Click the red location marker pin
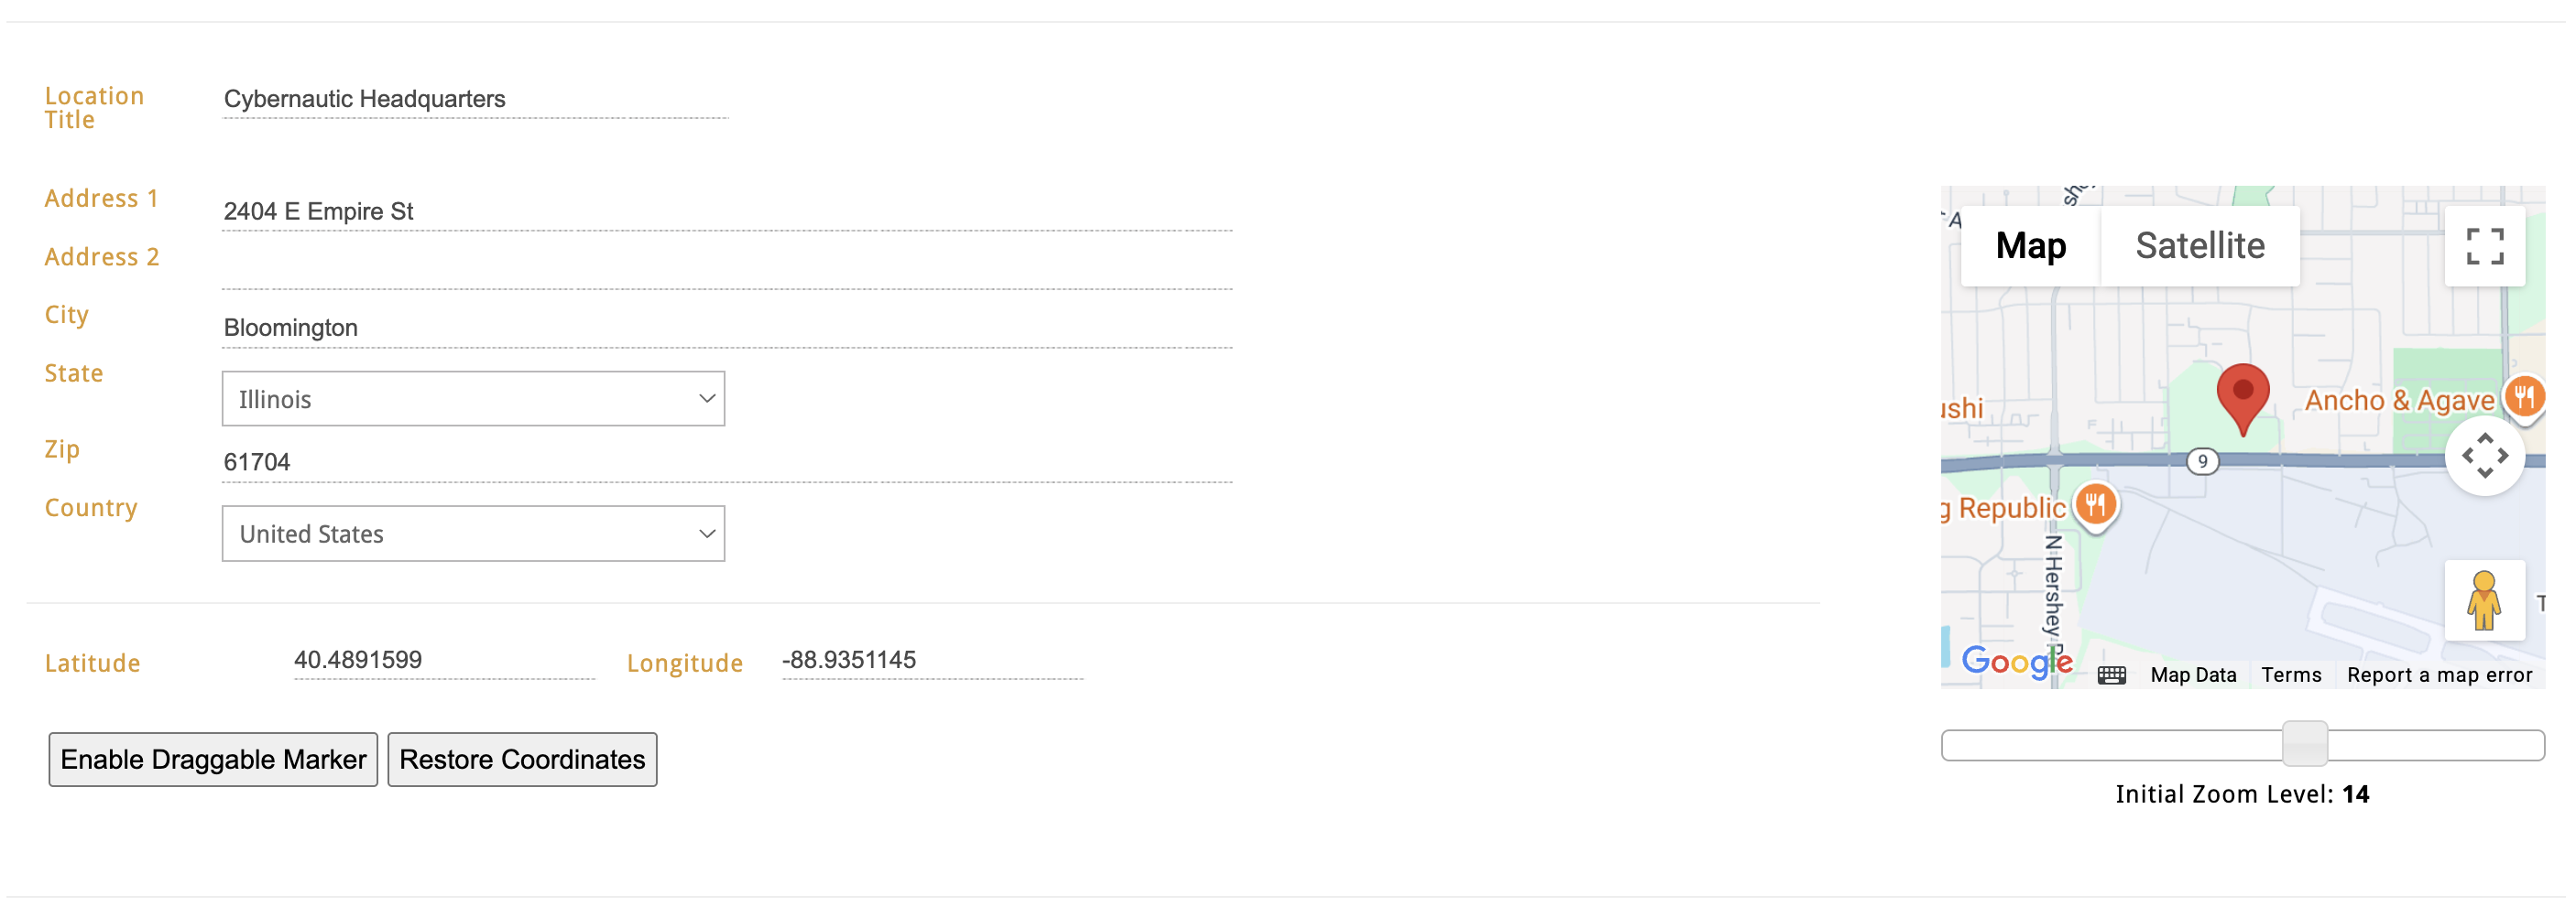The height and width of the screenshot is (917, 2576). tap(2242, 395)
